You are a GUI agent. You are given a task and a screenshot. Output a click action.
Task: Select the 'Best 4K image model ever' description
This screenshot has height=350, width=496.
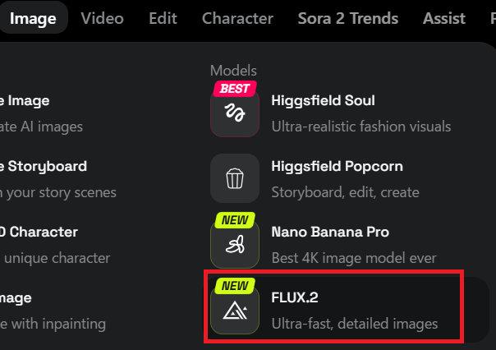coord(354,258)
